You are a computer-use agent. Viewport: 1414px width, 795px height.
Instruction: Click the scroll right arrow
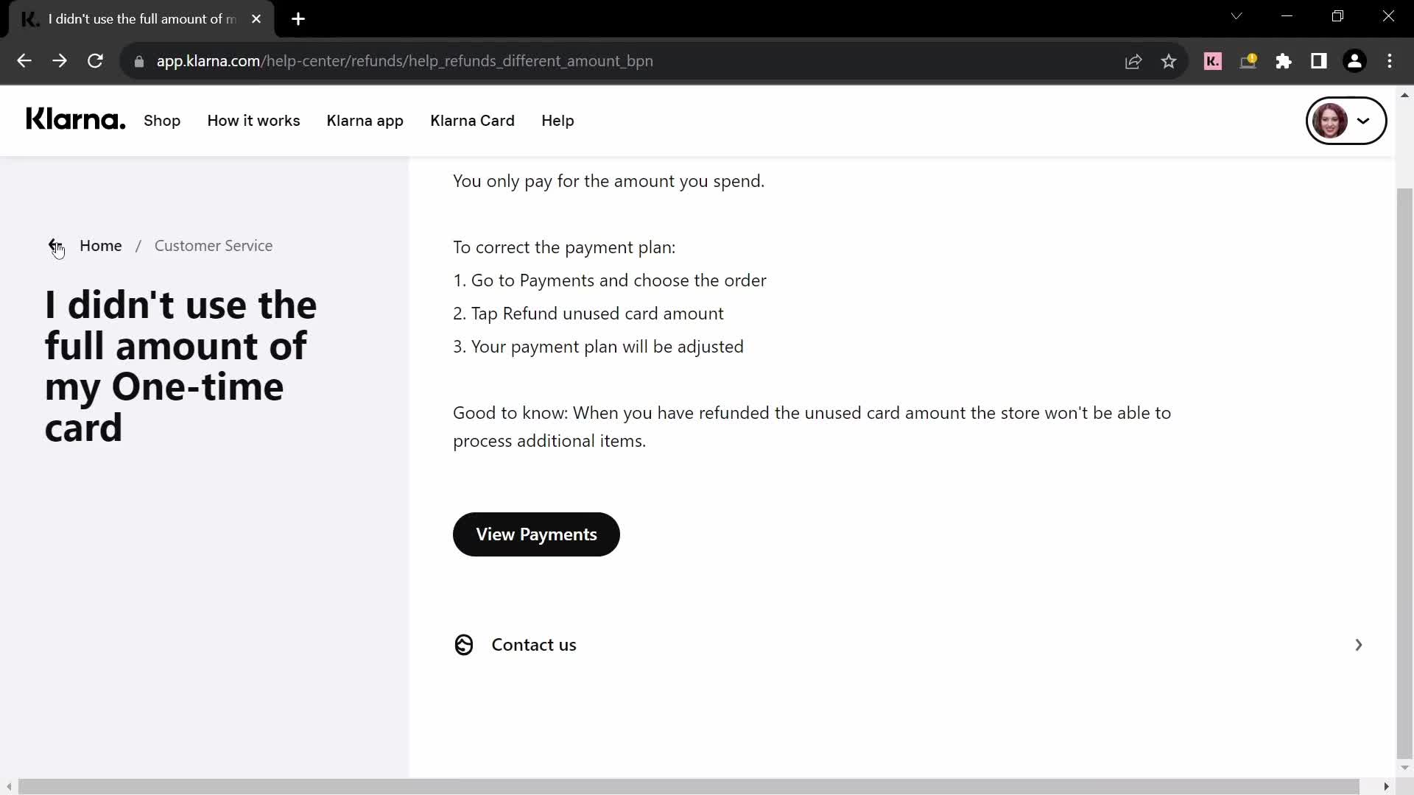pos(1386,786)
